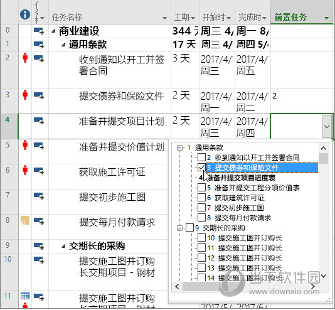Open 完成时间 column filter dropdown
335x310 pixels.
[264, 18]
